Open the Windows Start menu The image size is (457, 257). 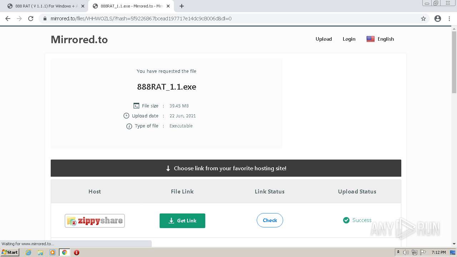coord(10,252)
